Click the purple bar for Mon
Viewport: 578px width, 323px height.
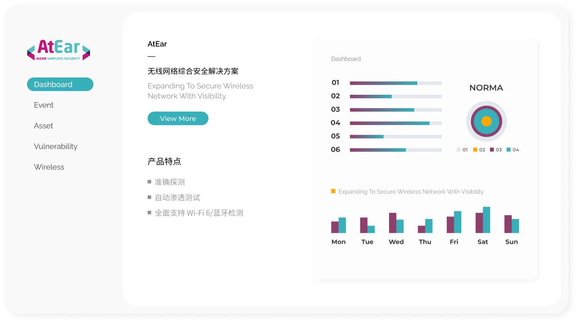(335, 227)
